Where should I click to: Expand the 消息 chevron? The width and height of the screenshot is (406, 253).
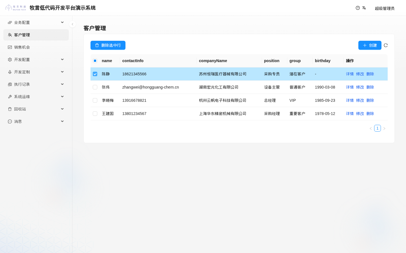pyautogui.click(x=62, y=121)
